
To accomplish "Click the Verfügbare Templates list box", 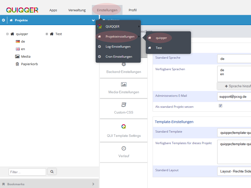I will click(234, 152).
